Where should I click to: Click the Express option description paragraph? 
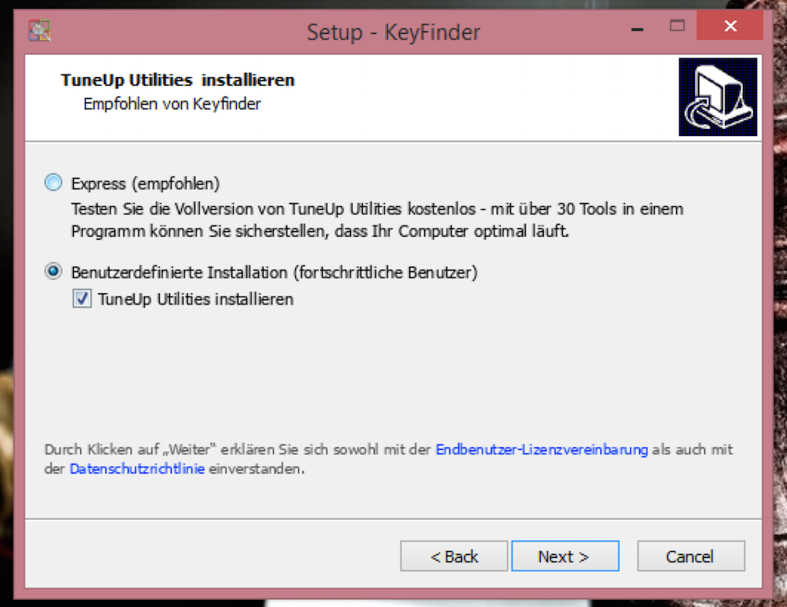click(378, 219)
